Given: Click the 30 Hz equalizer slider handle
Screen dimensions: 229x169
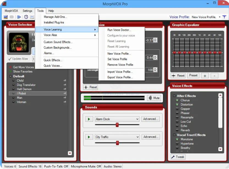Looking at the screenshot, I should coord(174,52).
